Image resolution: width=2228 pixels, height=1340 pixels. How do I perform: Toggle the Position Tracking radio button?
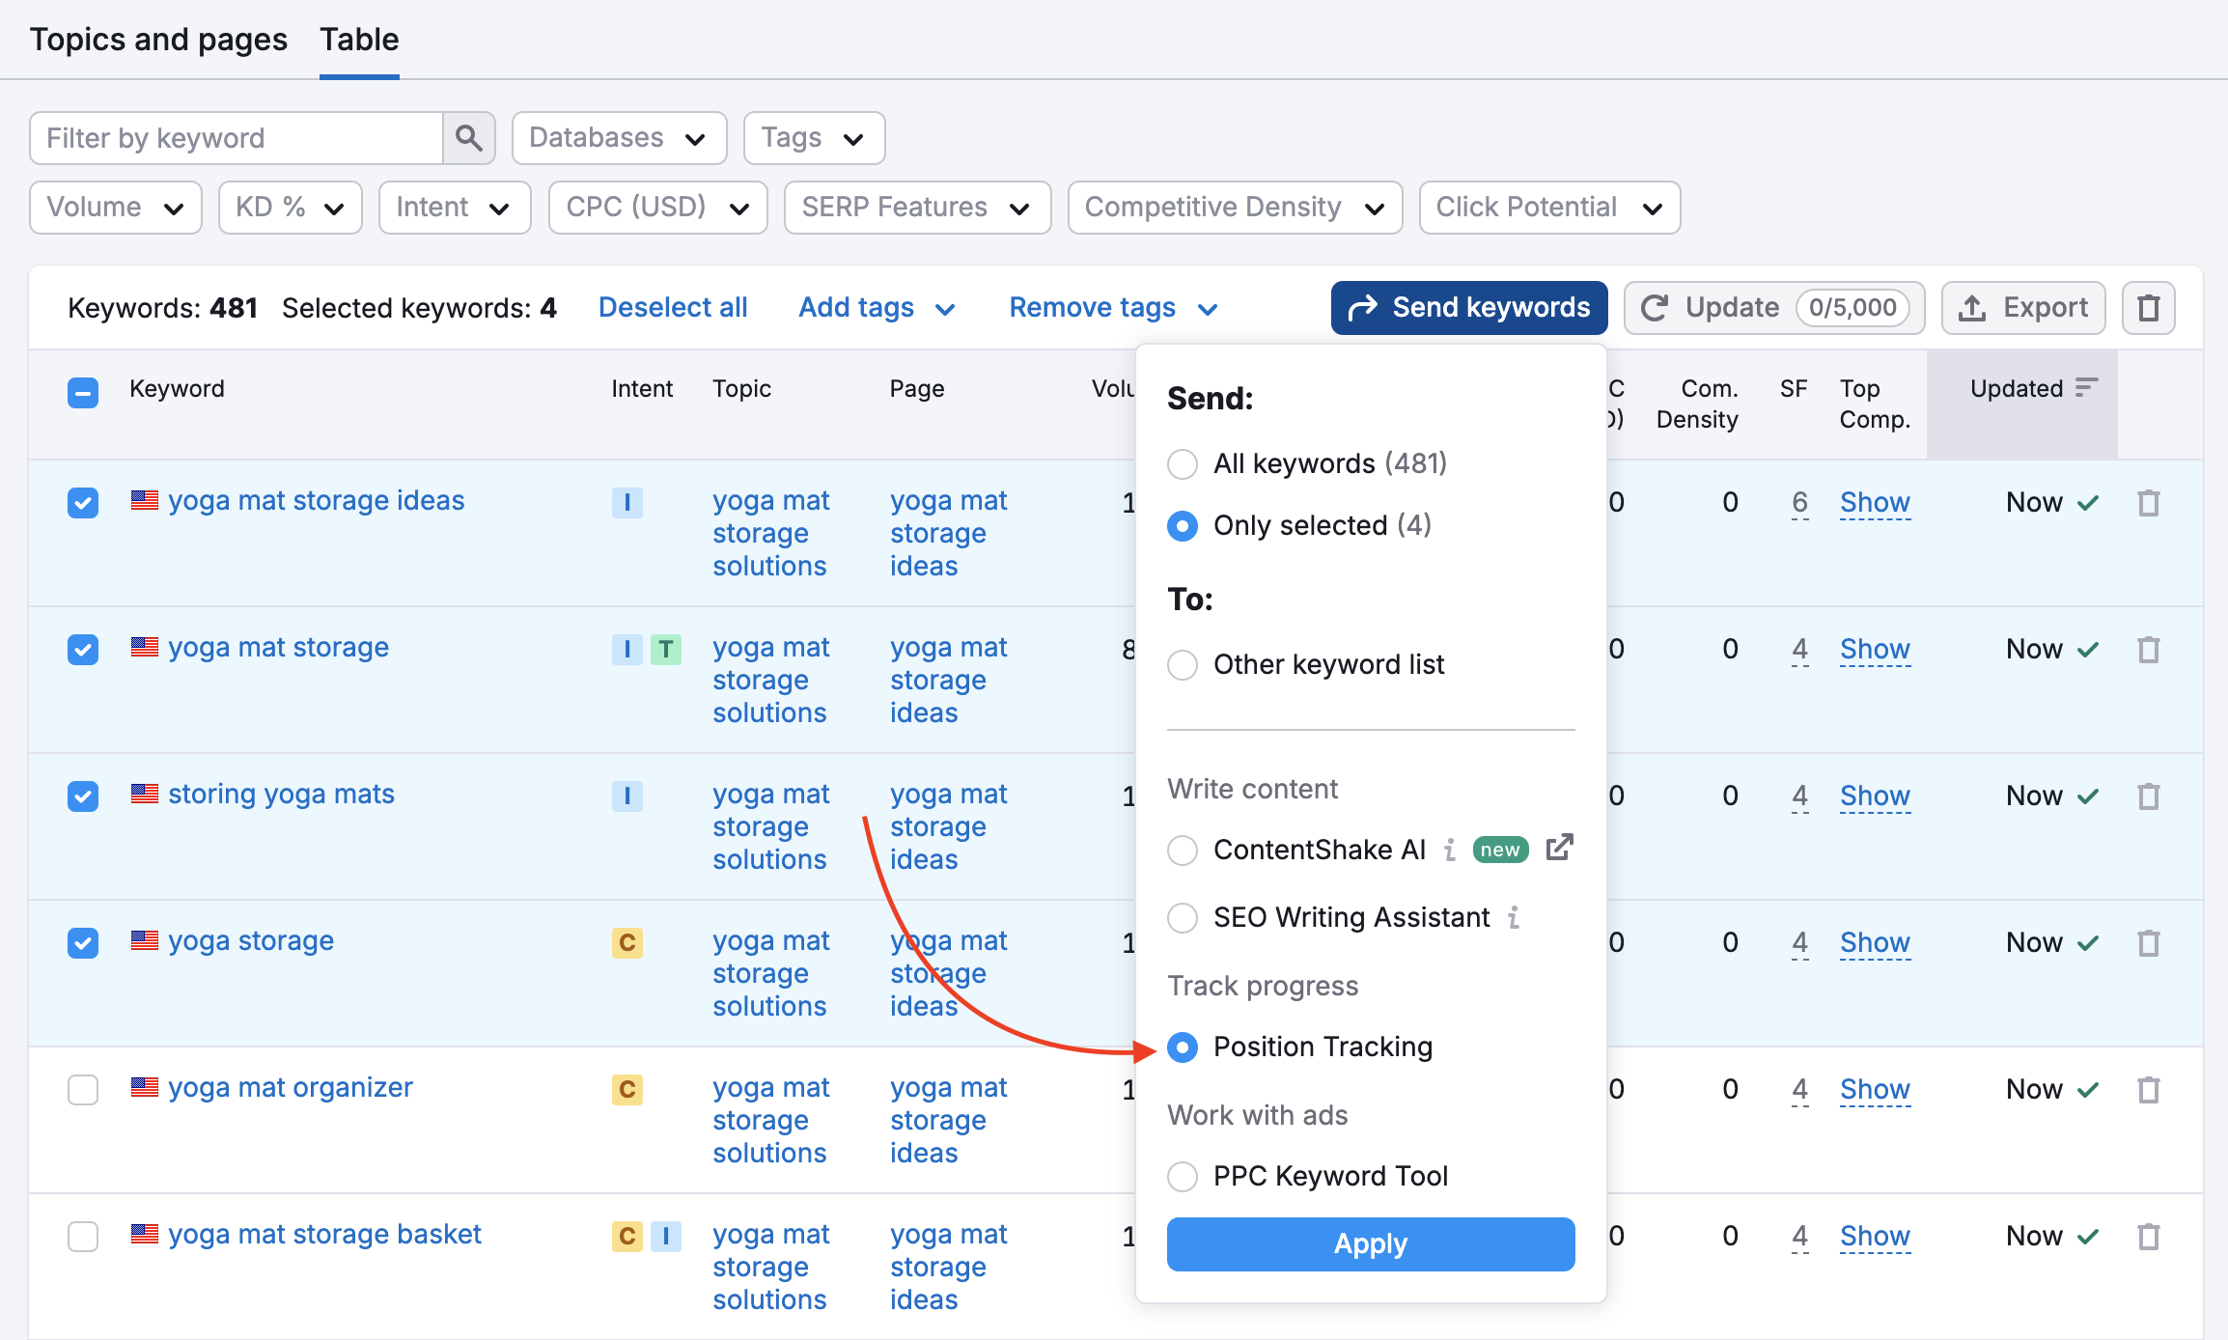click(1183, 1047)
